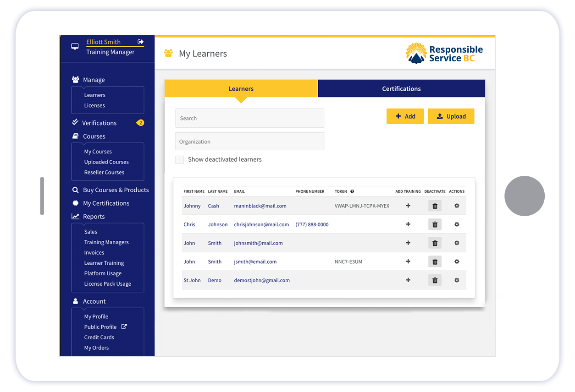Click the Verifications badge showing 2
This screenshot has height=392, width=575.
[140, 123]
